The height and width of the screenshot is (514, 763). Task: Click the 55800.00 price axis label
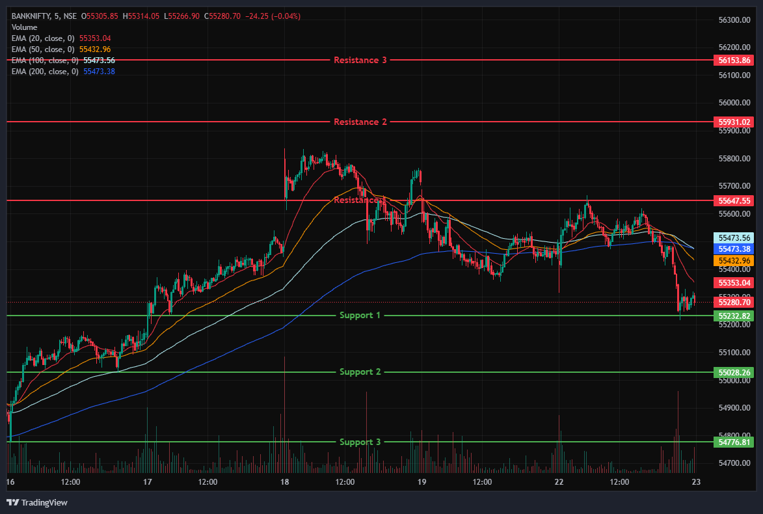click(734, 159)
